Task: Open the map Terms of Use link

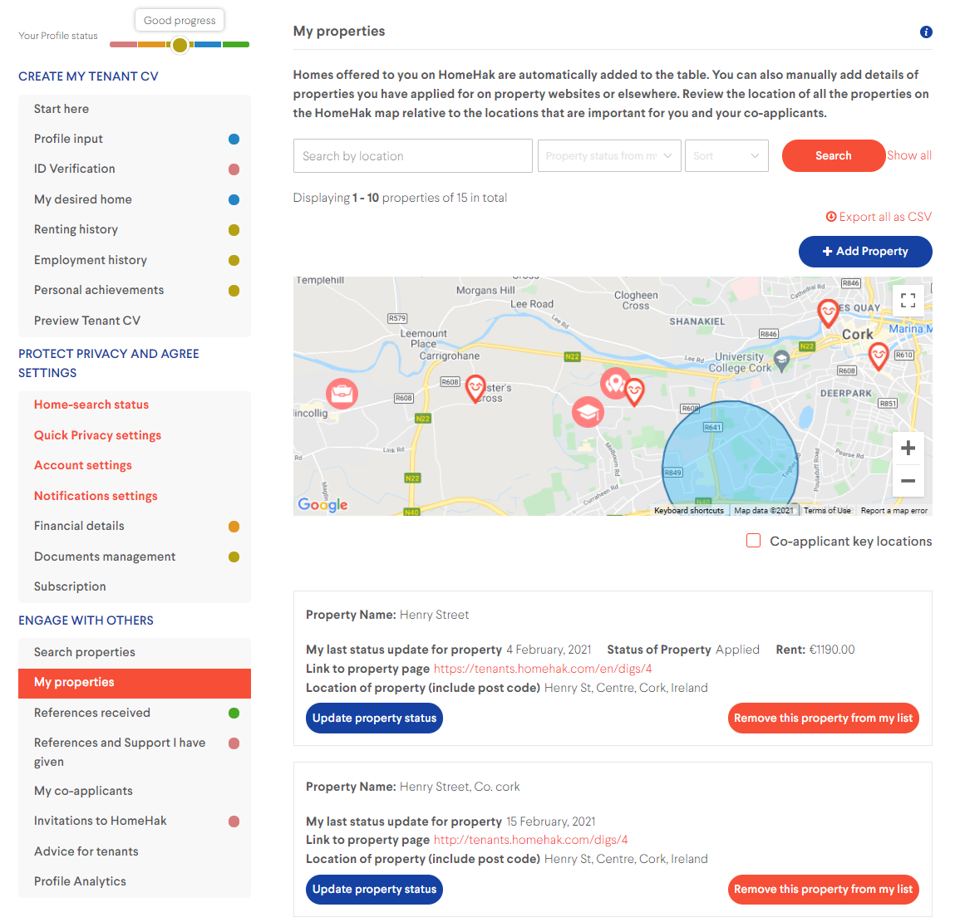Action: point(827,510)
